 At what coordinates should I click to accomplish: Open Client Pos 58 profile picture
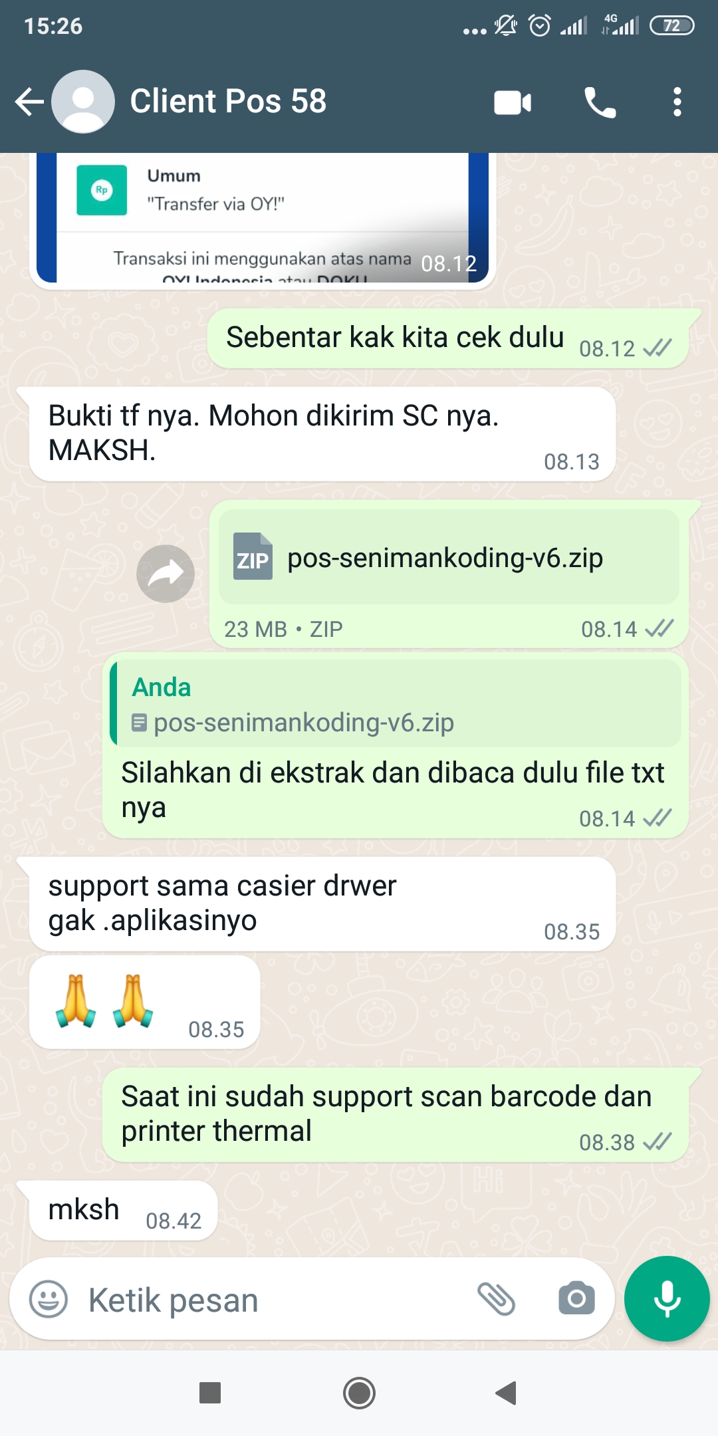click(x=83, y=102)
